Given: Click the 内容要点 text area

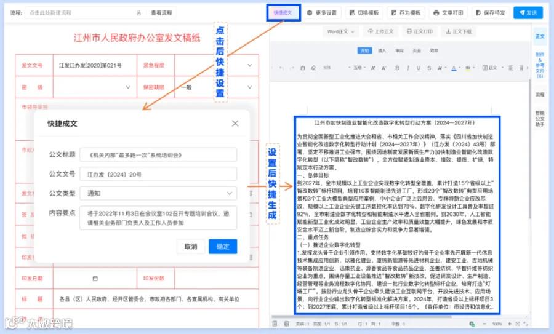Looking at the screenshot, I should click(158, 218).
